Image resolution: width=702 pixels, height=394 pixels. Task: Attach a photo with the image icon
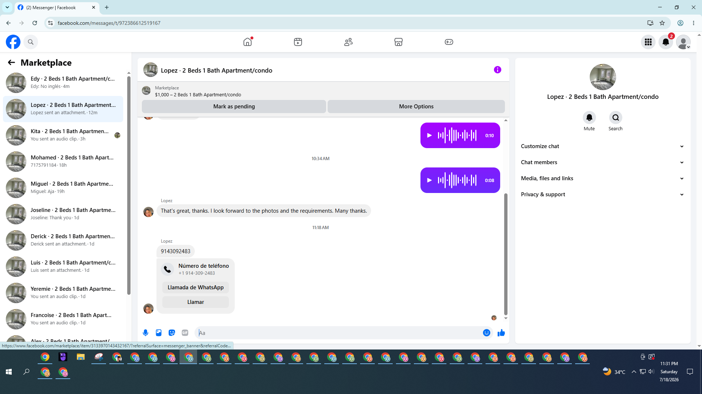[x=159, y=333]
